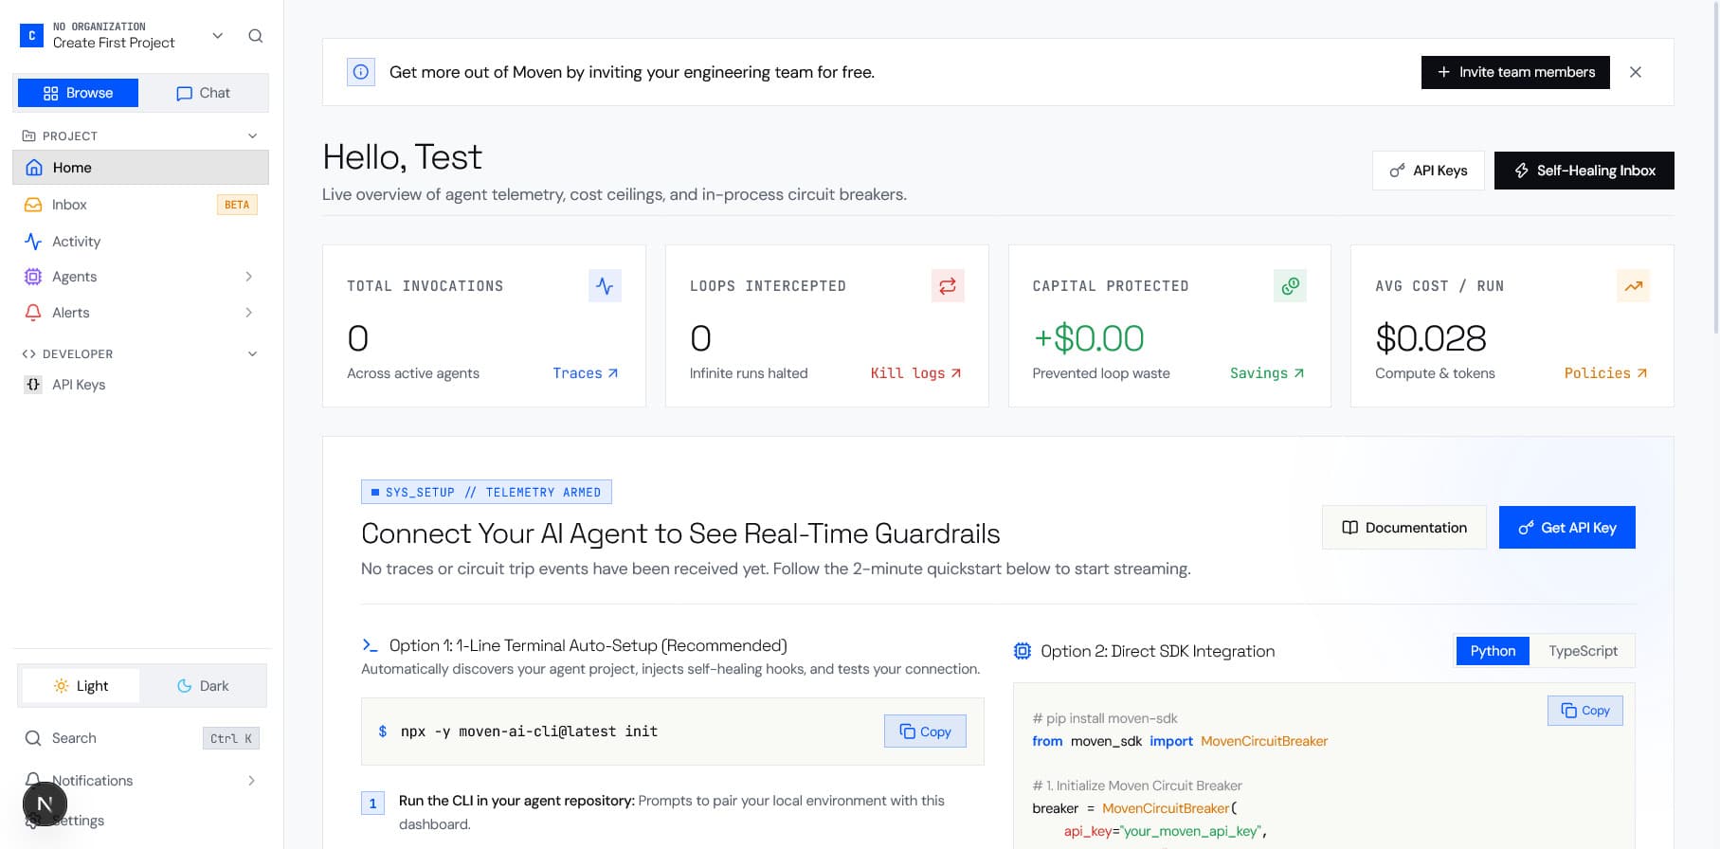Click the Home house icon in sidebar
This screenshot has width=1720, height=849.
(34, 168)
